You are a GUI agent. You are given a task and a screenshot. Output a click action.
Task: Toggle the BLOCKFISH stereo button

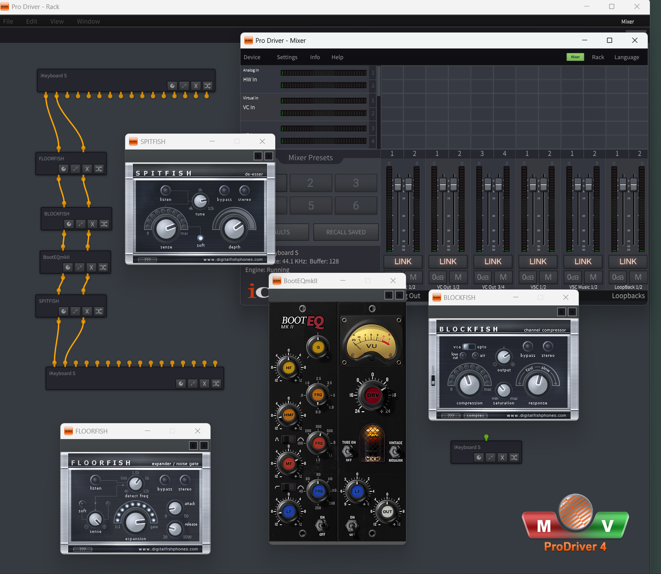pyautogui.click(x=548, y=346)
